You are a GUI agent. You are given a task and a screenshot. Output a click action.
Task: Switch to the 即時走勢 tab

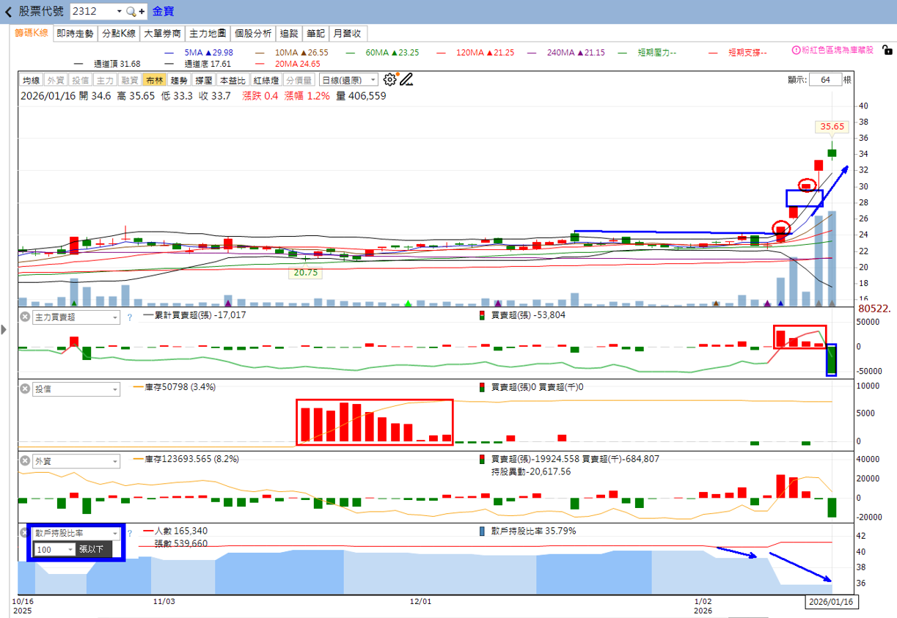point(75,33)
